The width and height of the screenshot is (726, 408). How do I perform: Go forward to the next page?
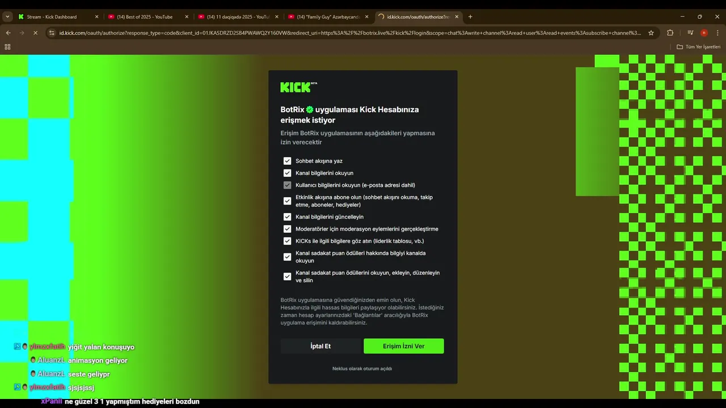(22, 33)
